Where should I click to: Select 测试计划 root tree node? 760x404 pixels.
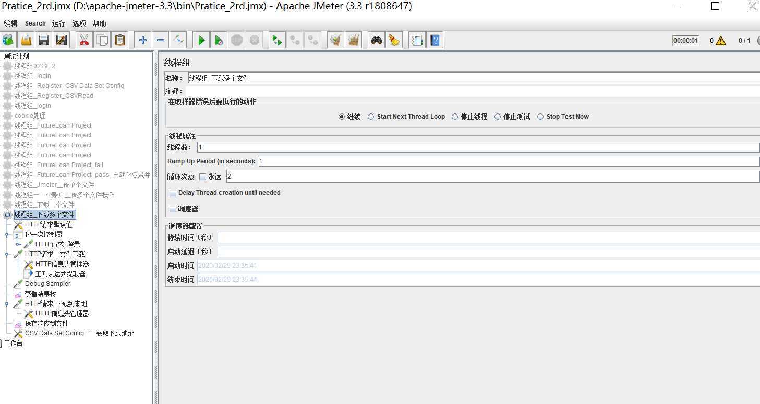click(x=17, y=56)
